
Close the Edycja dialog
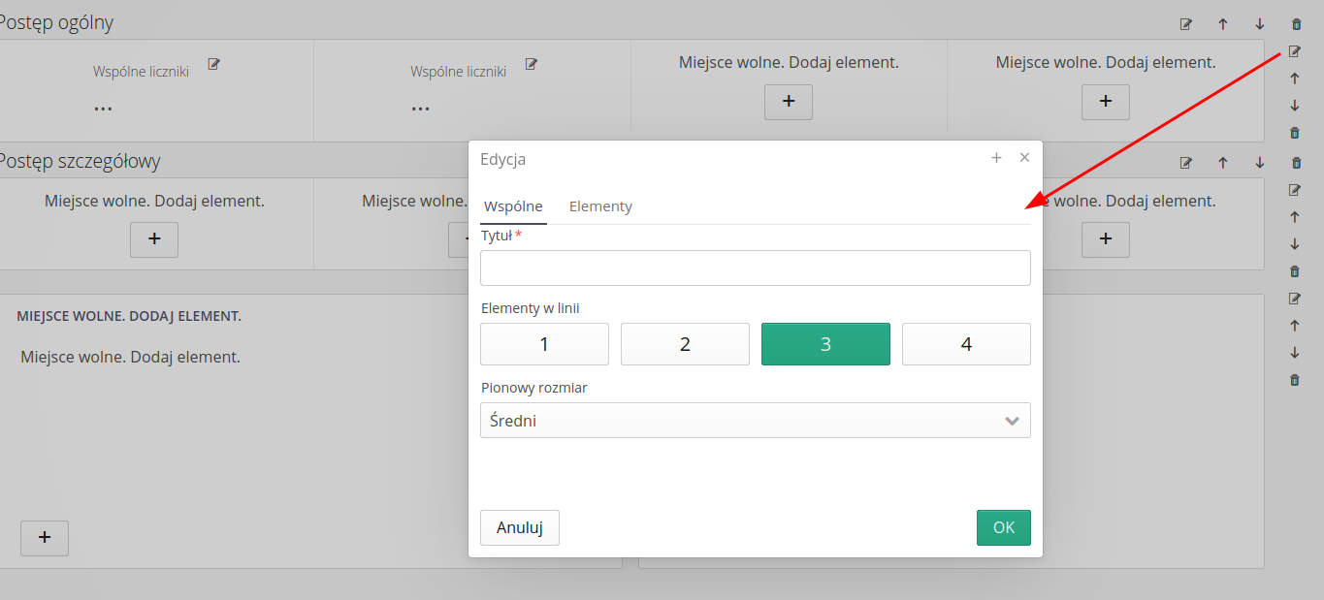pos(1024,158)
